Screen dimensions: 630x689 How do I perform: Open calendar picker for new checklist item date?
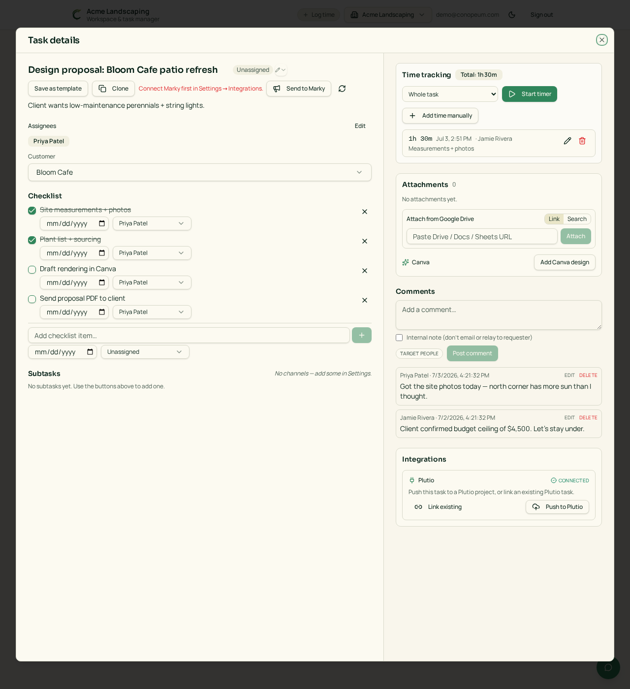(90, 352)
